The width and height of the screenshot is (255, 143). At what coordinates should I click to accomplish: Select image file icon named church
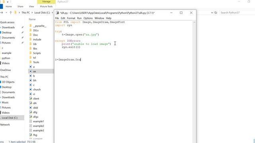(x=30, y=89)
